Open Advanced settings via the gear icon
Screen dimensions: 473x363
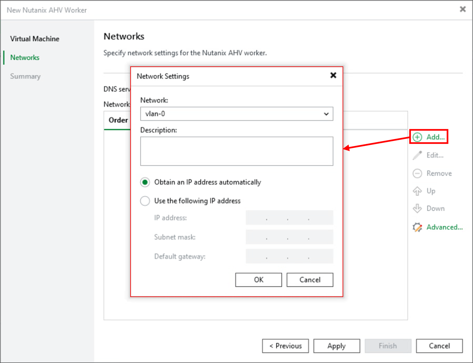point(417,227)
